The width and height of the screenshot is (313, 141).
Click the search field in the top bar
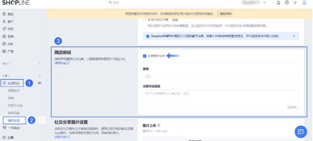[169, 3]
